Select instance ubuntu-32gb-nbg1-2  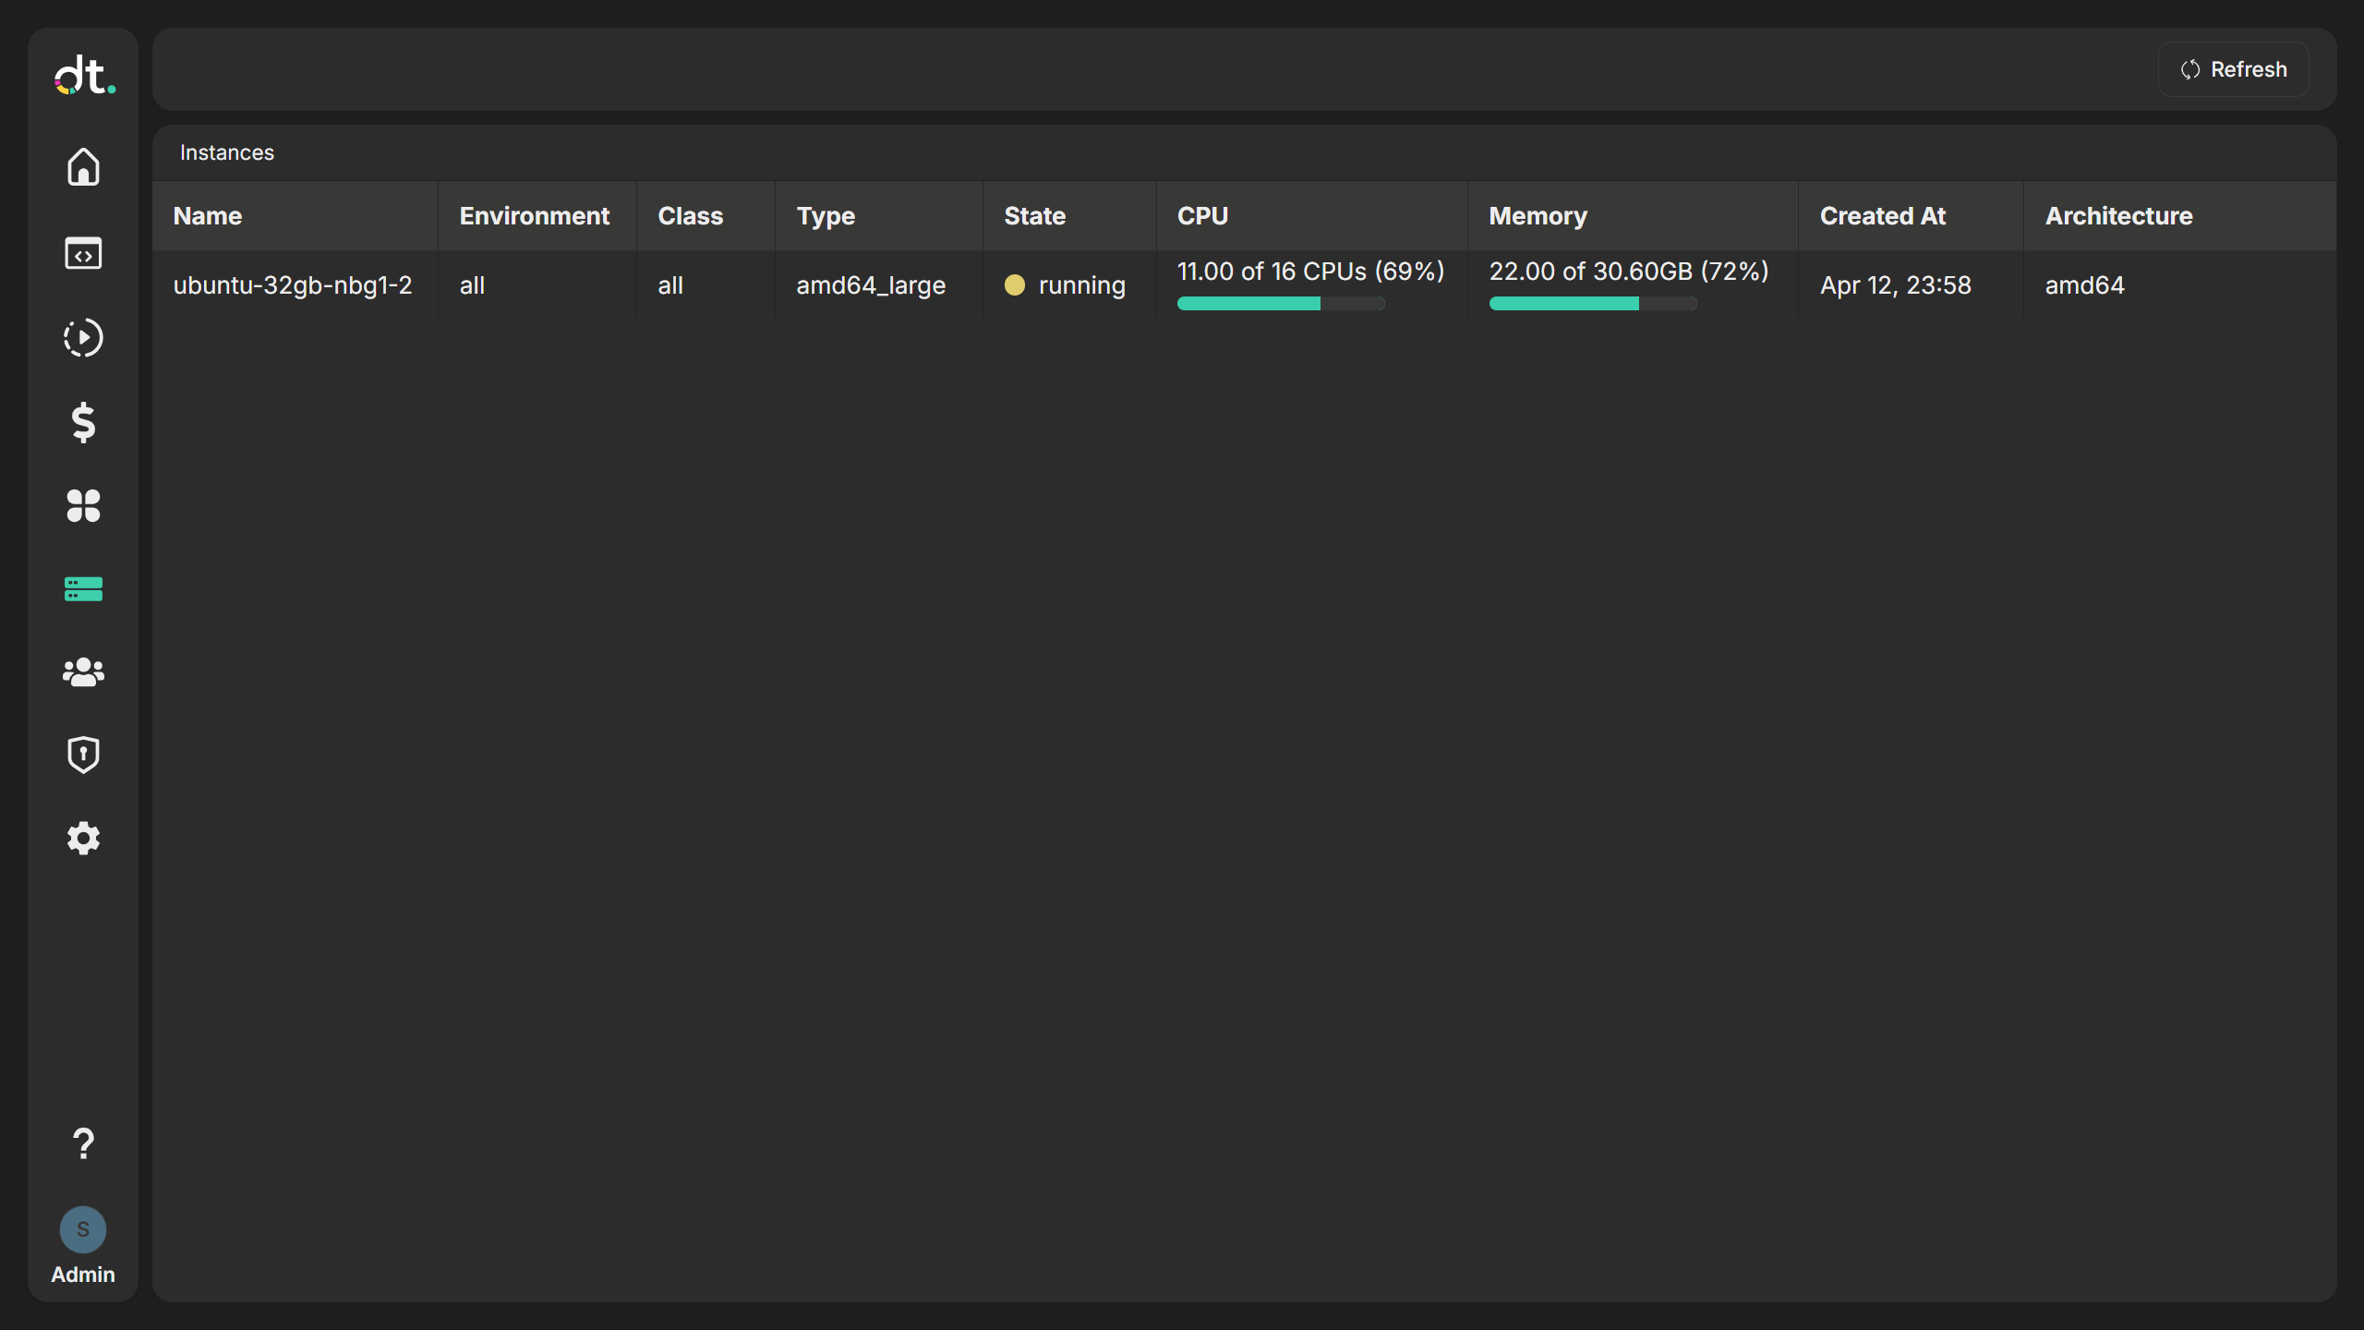tap(293, 285)
